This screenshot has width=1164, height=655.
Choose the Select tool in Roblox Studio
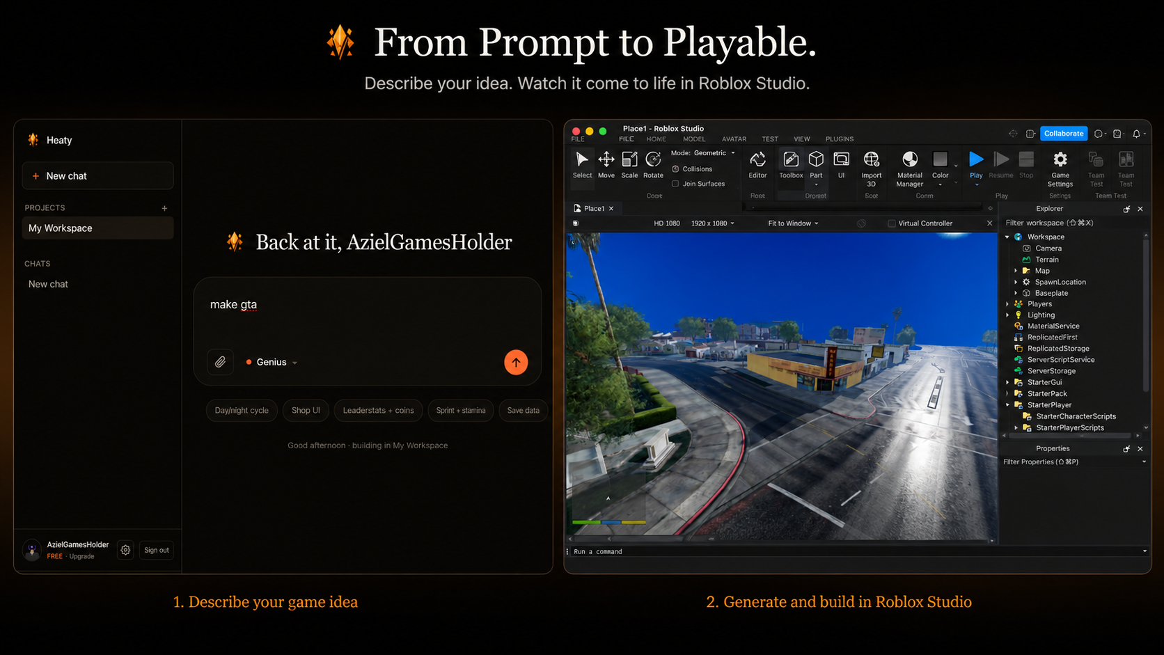[582, 165]
